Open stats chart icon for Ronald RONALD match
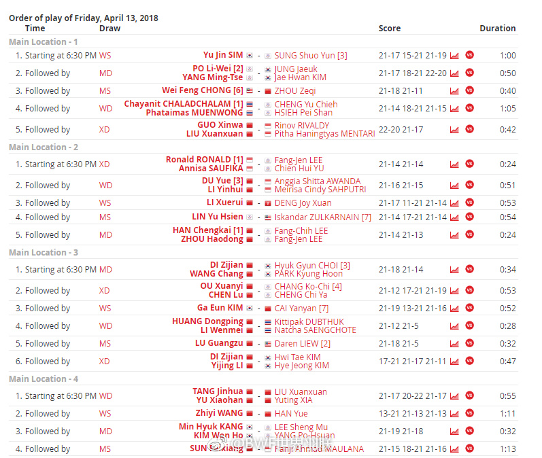This screenshot has width=542, height=458. 454,164
